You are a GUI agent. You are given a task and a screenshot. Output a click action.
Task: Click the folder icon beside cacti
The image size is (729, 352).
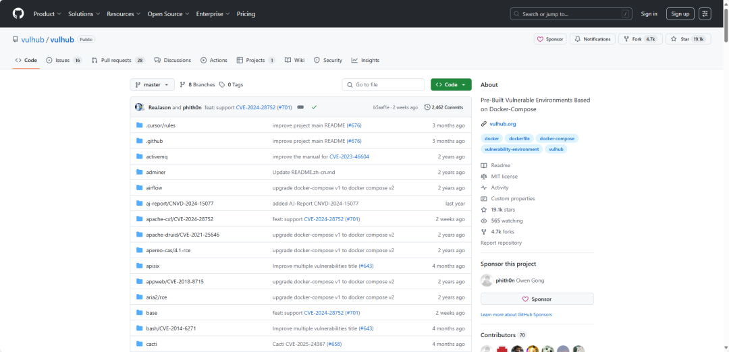pyautogui.click(x=139, y=344)
